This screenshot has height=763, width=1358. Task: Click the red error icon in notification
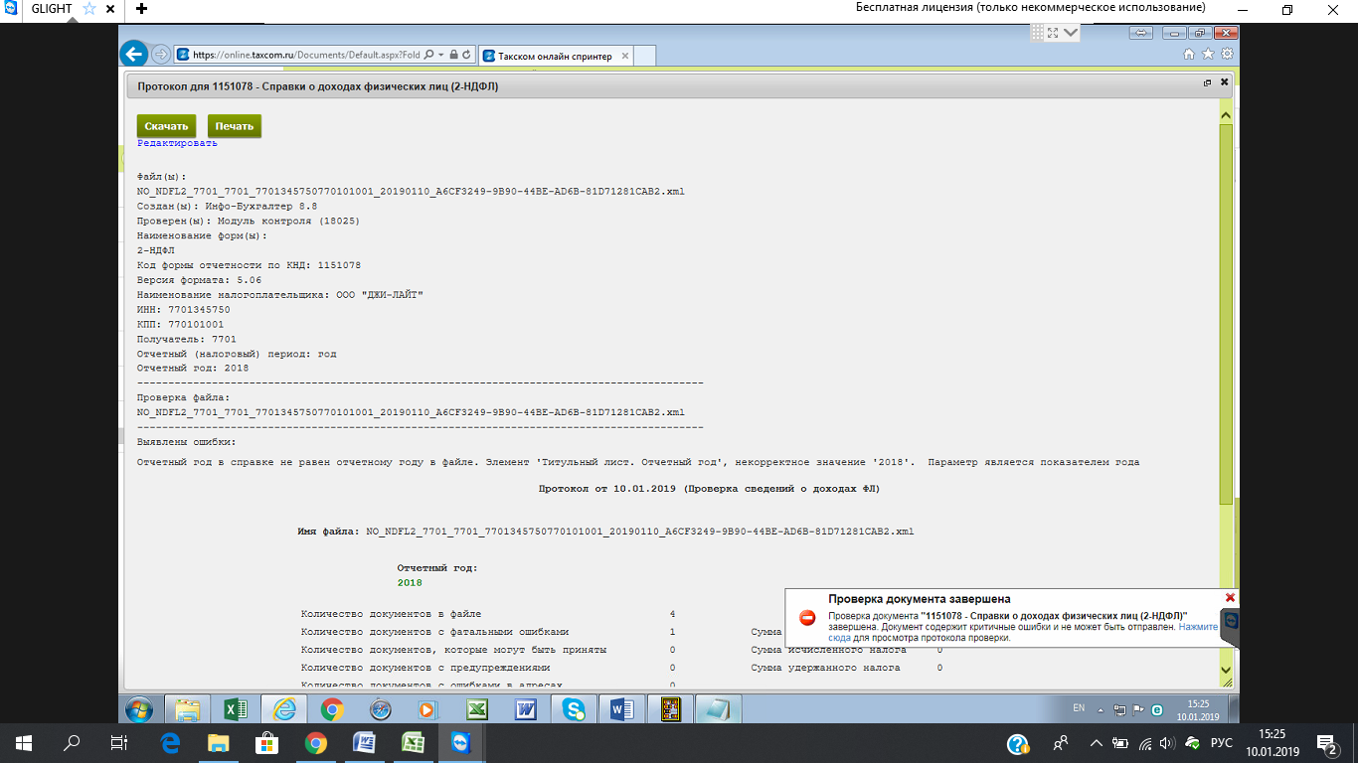808,618
